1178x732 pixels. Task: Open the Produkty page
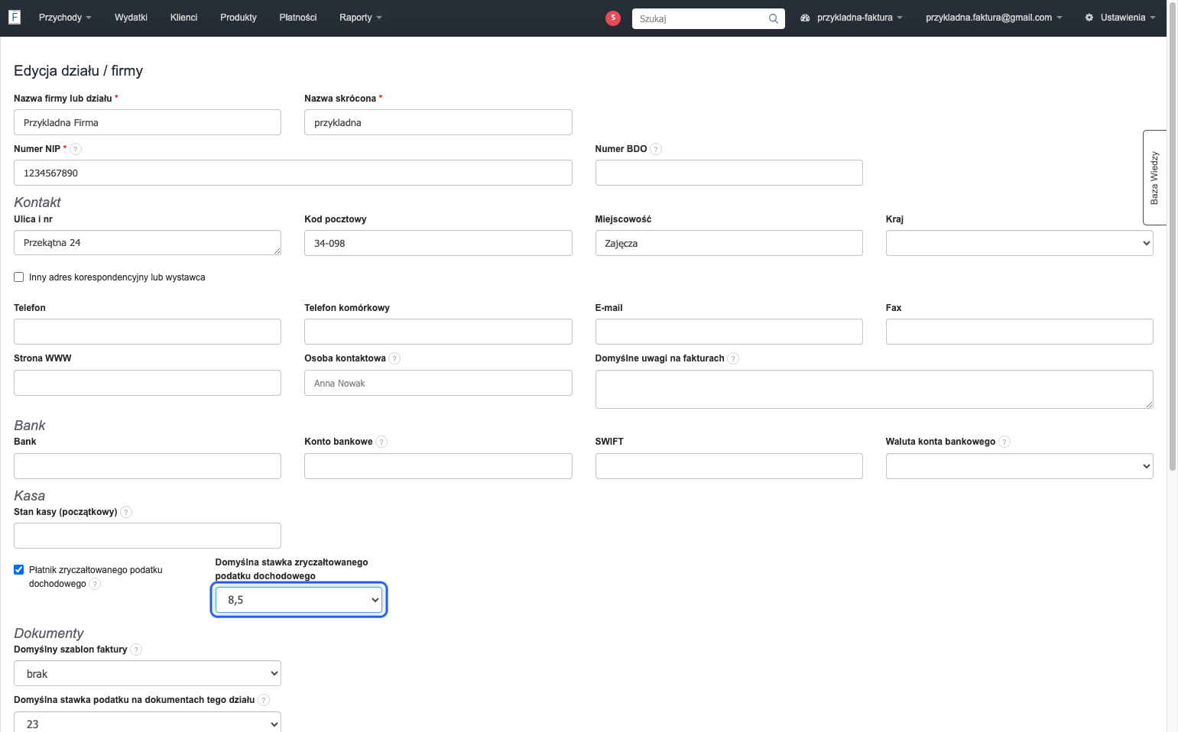tap(239, 18)
